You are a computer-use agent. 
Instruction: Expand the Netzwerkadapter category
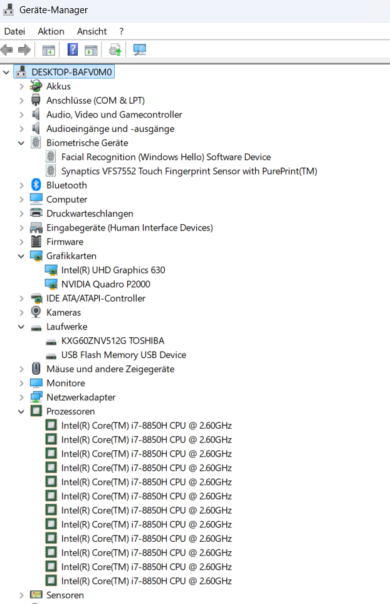[21, 397]
